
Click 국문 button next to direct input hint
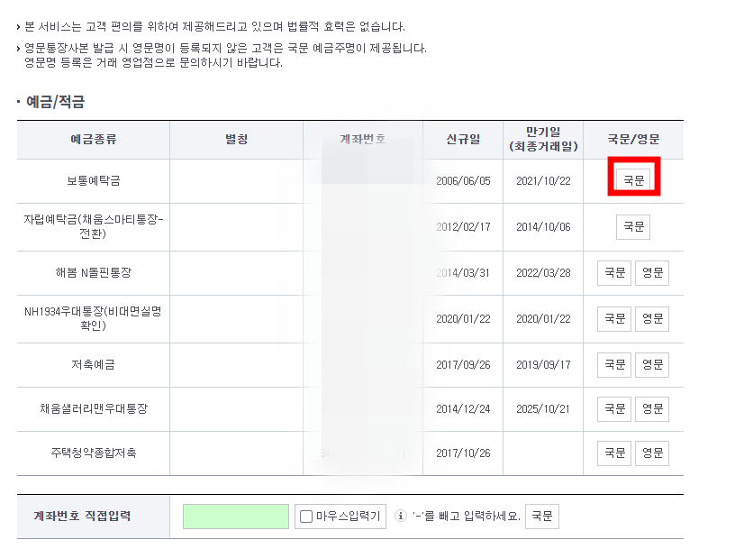542,517
